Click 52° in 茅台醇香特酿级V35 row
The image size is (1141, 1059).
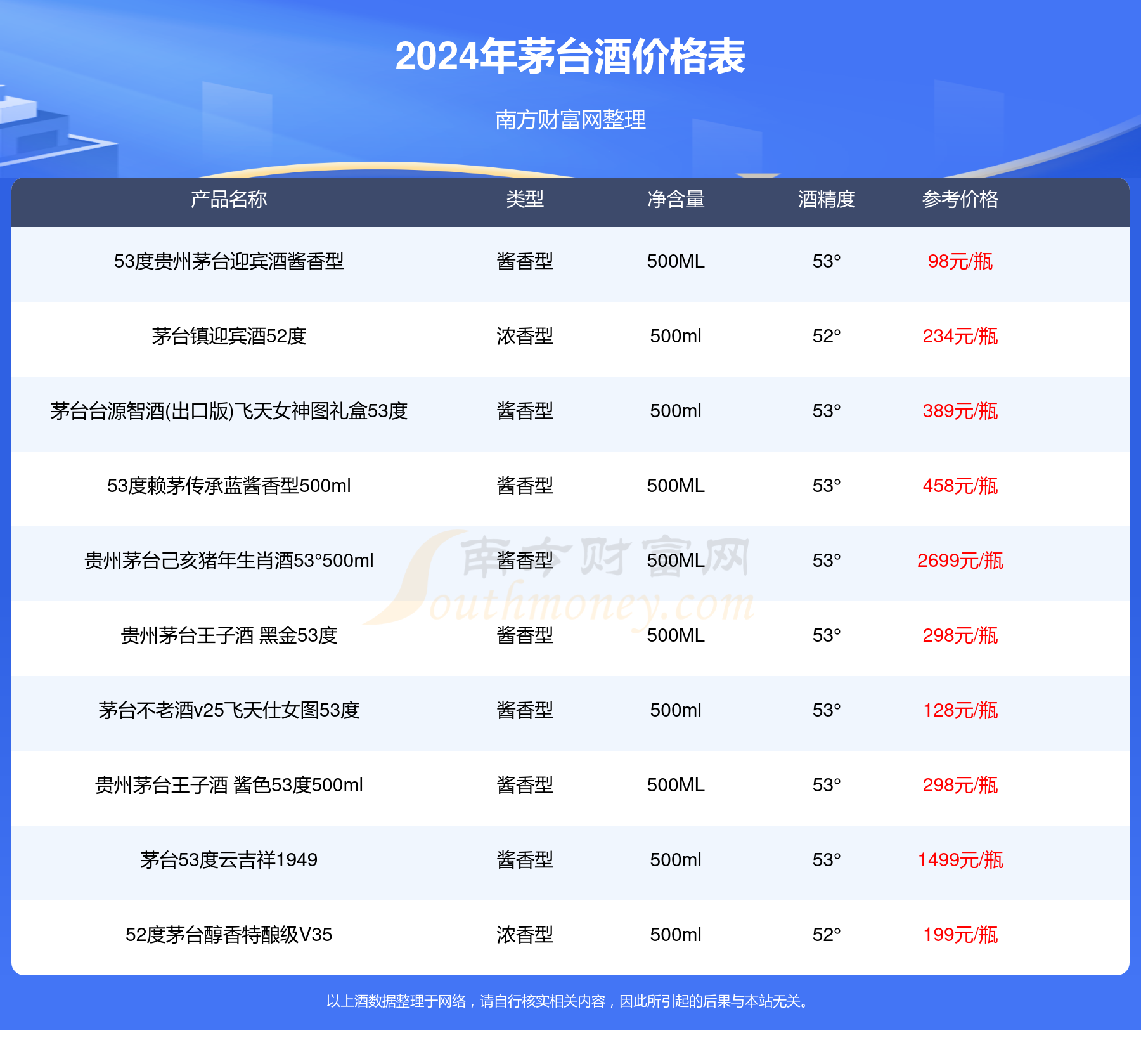[827, 935]
